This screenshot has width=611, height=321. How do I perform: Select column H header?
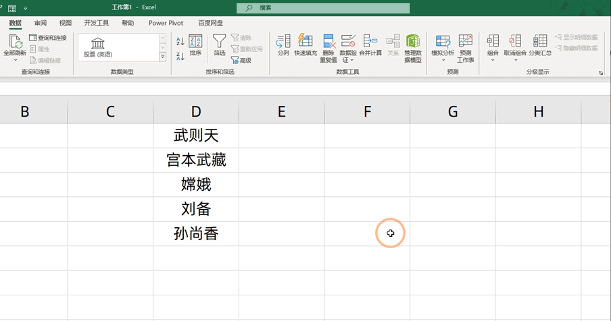[x=539, y=112]
